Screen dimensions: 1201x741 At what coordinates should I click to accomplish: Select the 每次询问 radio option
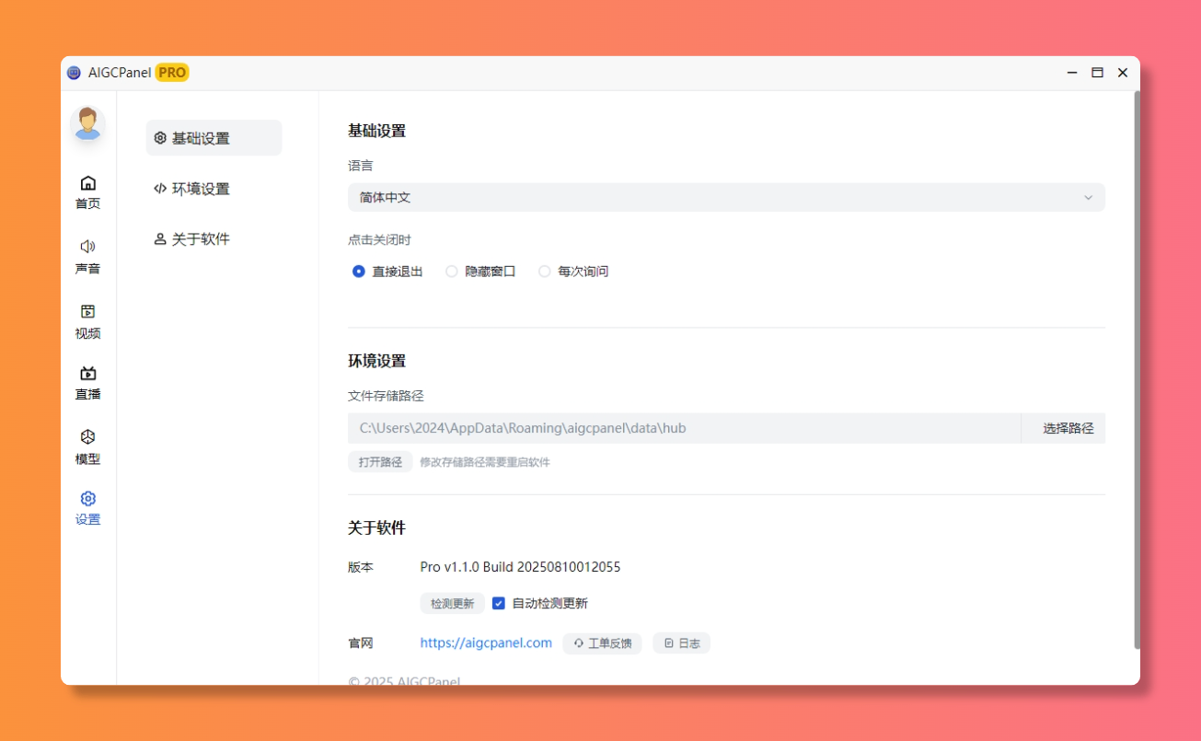click(x=545, y=272)
